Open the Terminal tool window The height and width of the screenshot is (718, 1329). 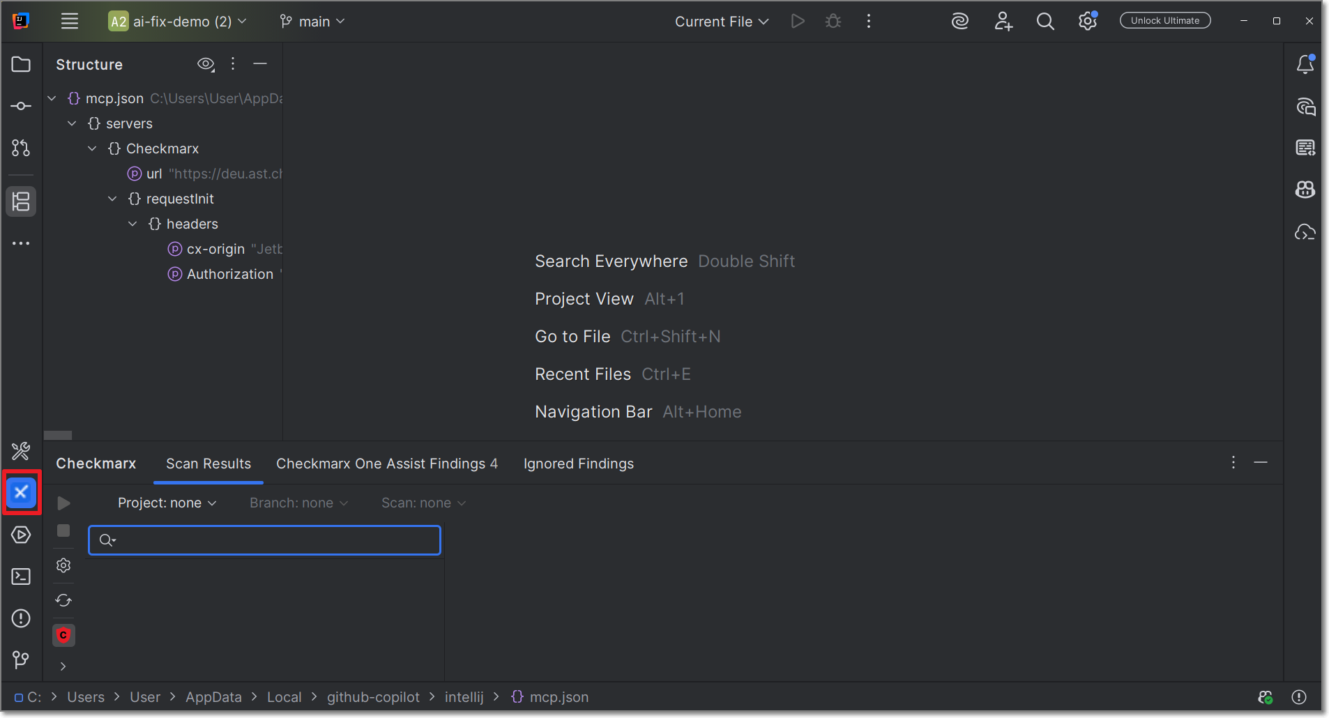tap(21, 576)
